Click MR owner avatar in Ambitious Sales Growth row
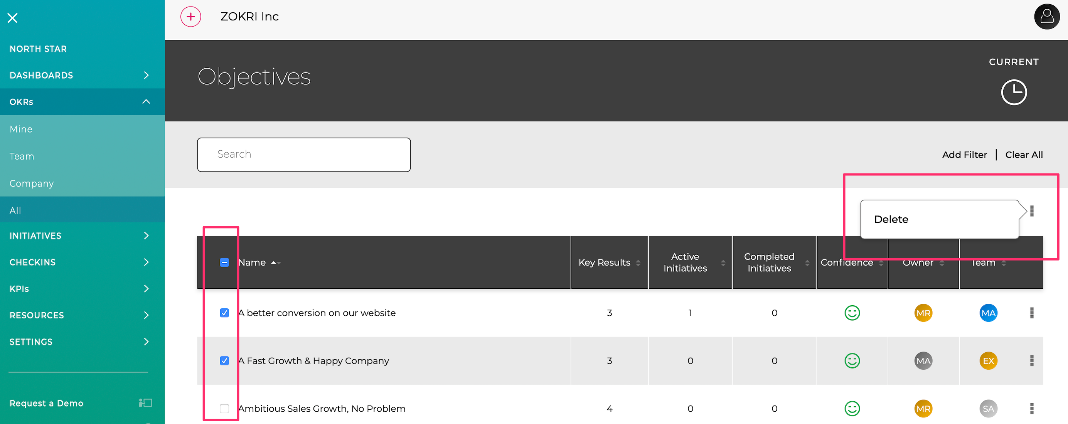 coord(923,409)
